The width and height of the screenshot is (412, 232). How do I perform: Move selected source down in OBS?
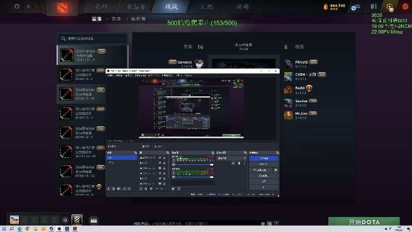162,189
